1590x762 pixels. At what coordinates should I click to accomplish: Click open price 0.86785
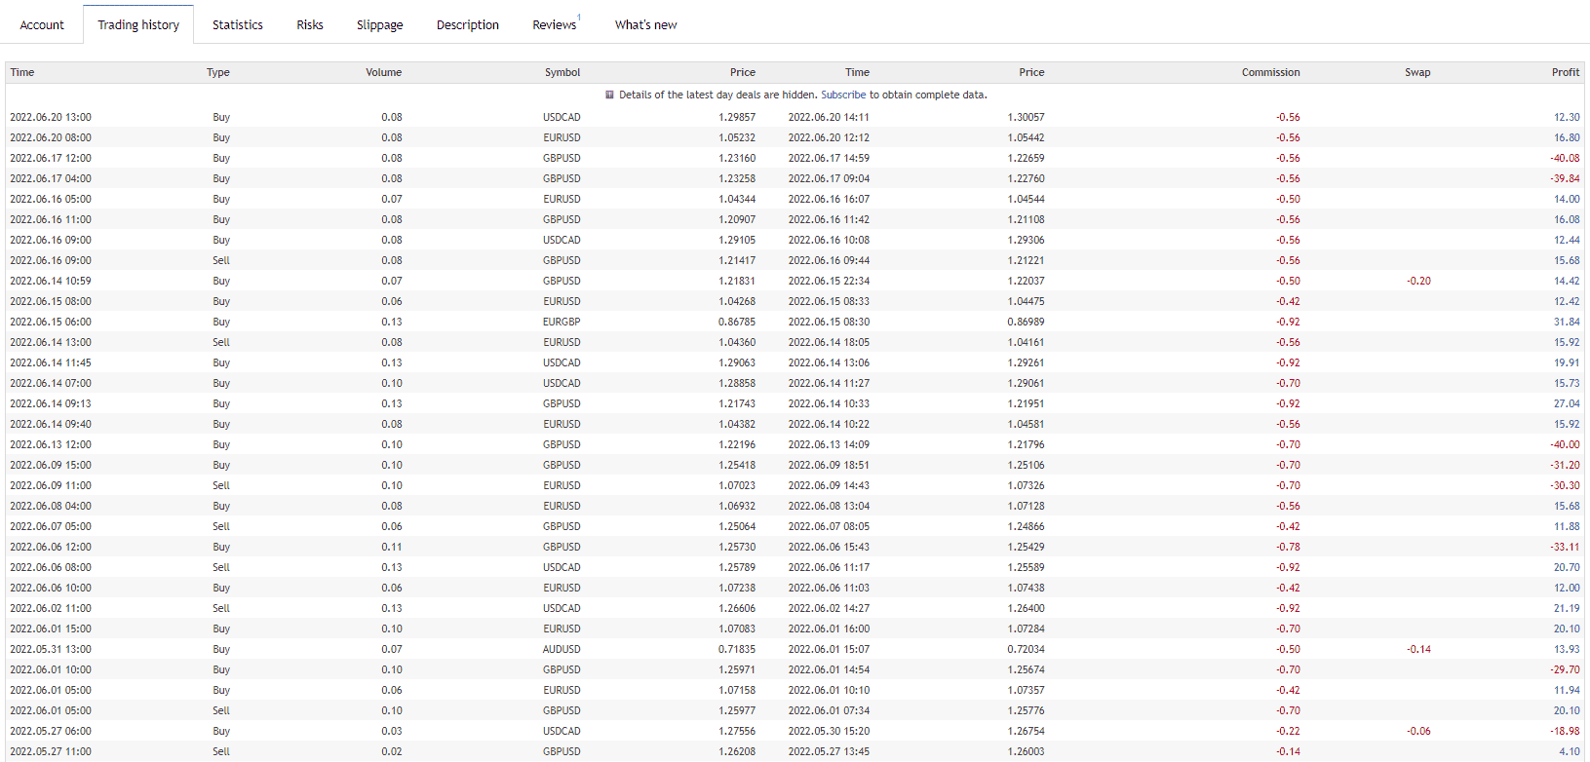tap(737, 322)
